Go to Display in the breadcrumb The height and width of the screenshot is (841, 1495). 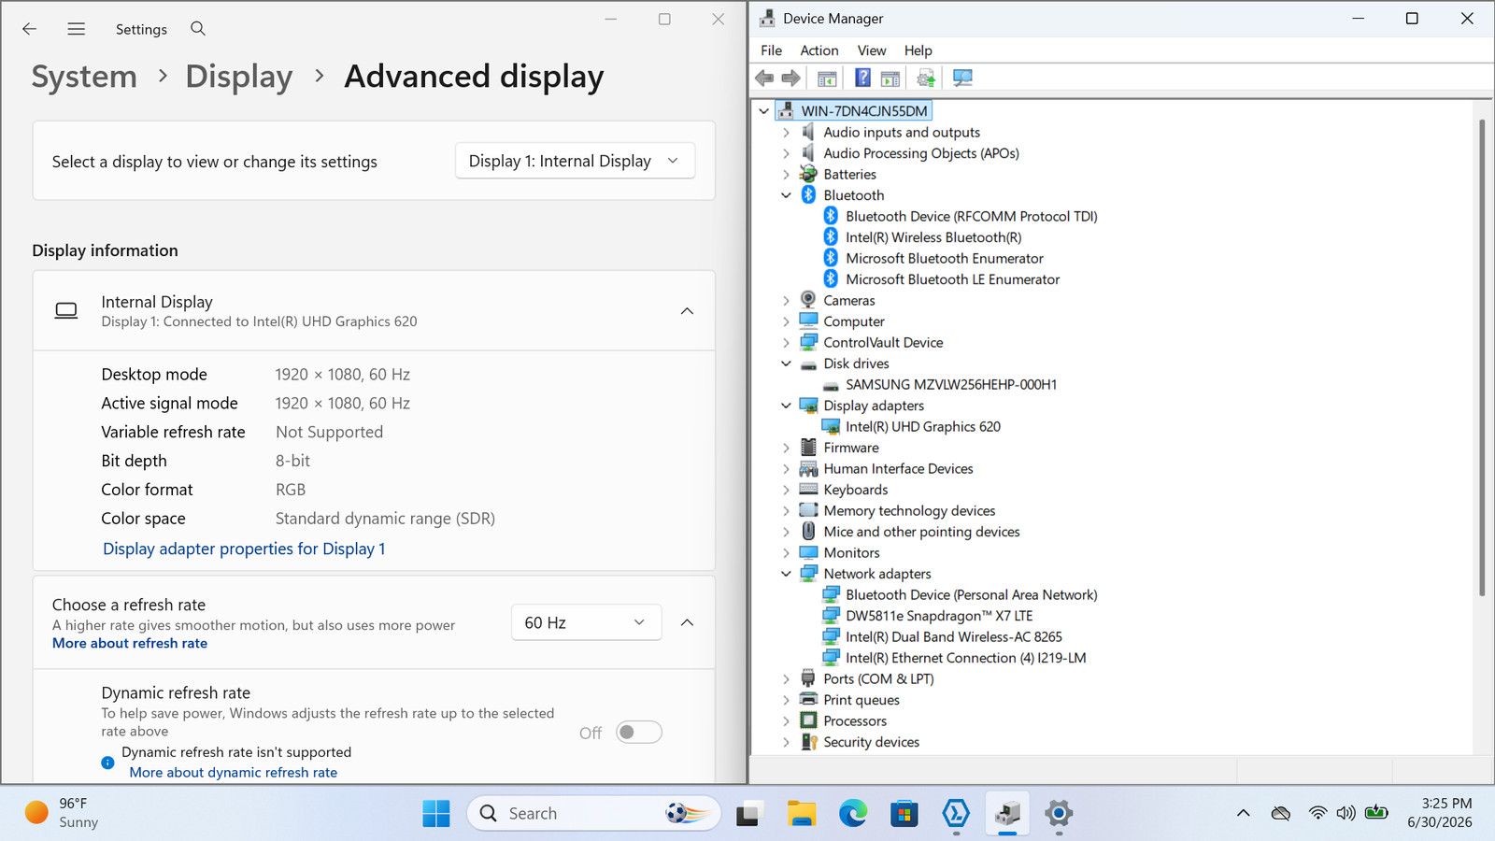tap(239, 77)
